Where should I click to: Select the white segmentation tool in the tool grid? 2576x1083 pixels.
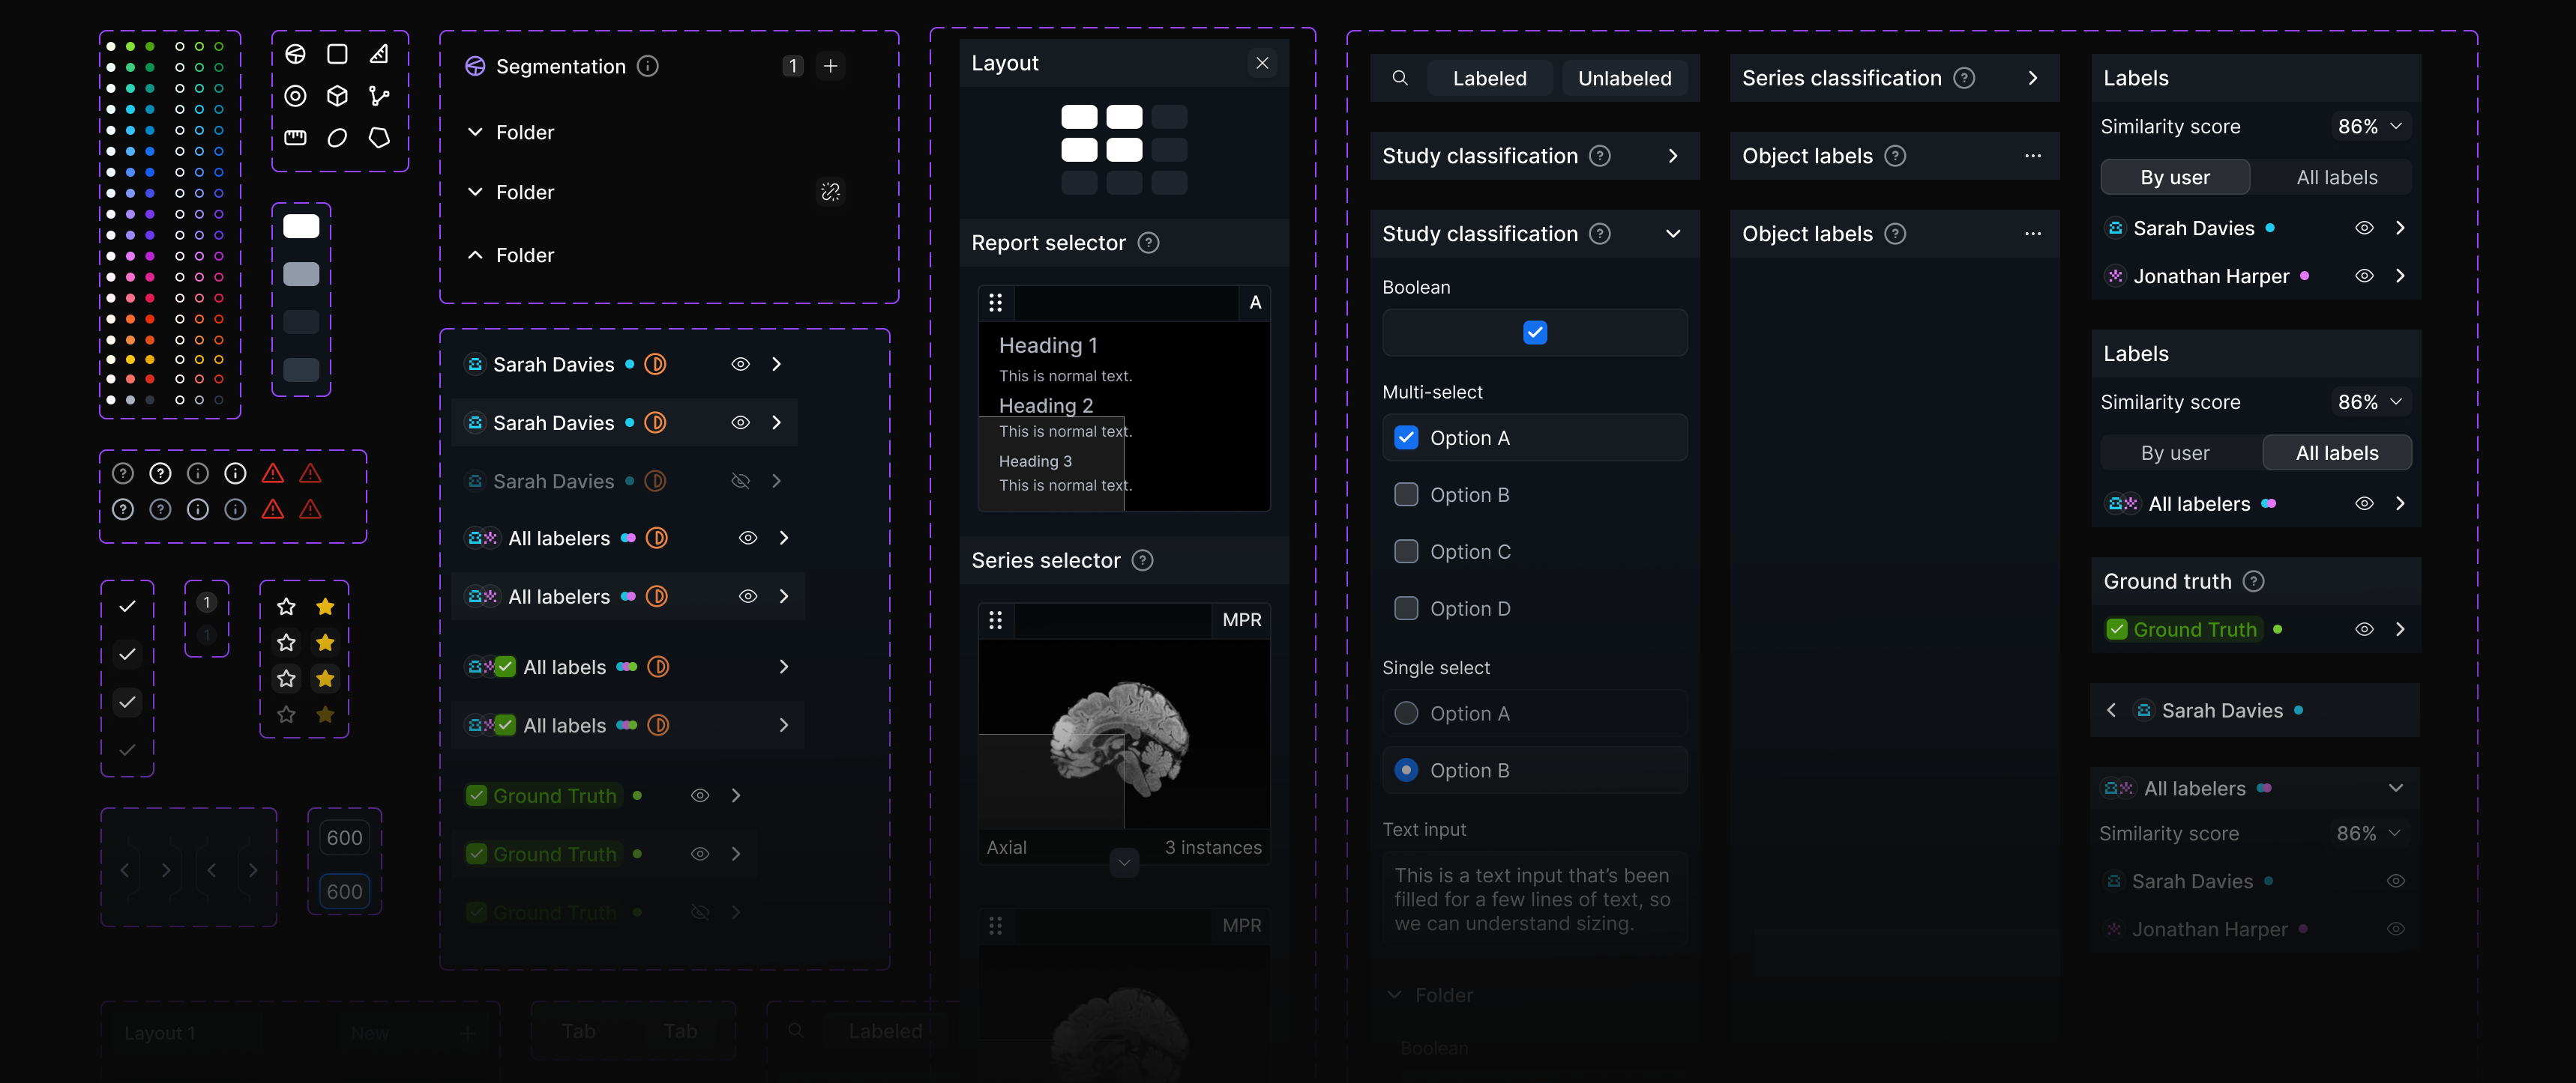(295, 54)
